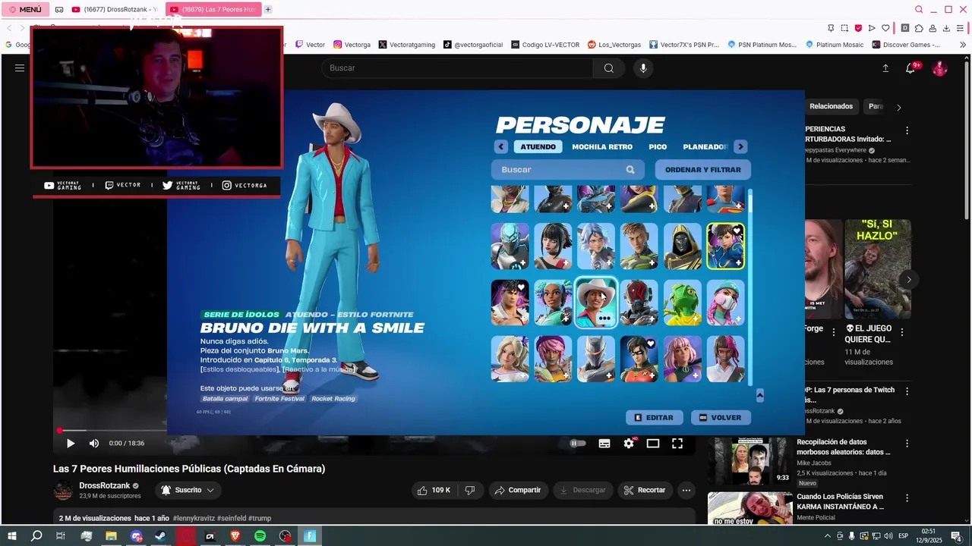972x546 pixels.
Task: Go to previous locker category arrow
Action: pyautogui.click(x=500, y=147)
